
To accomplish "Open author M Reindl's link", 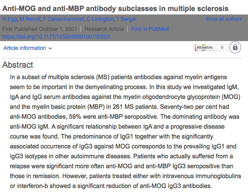I will pyautogui.click(x=30, y=19).
